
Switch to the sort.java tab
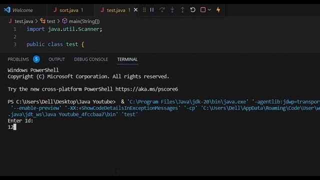point(69,10)
